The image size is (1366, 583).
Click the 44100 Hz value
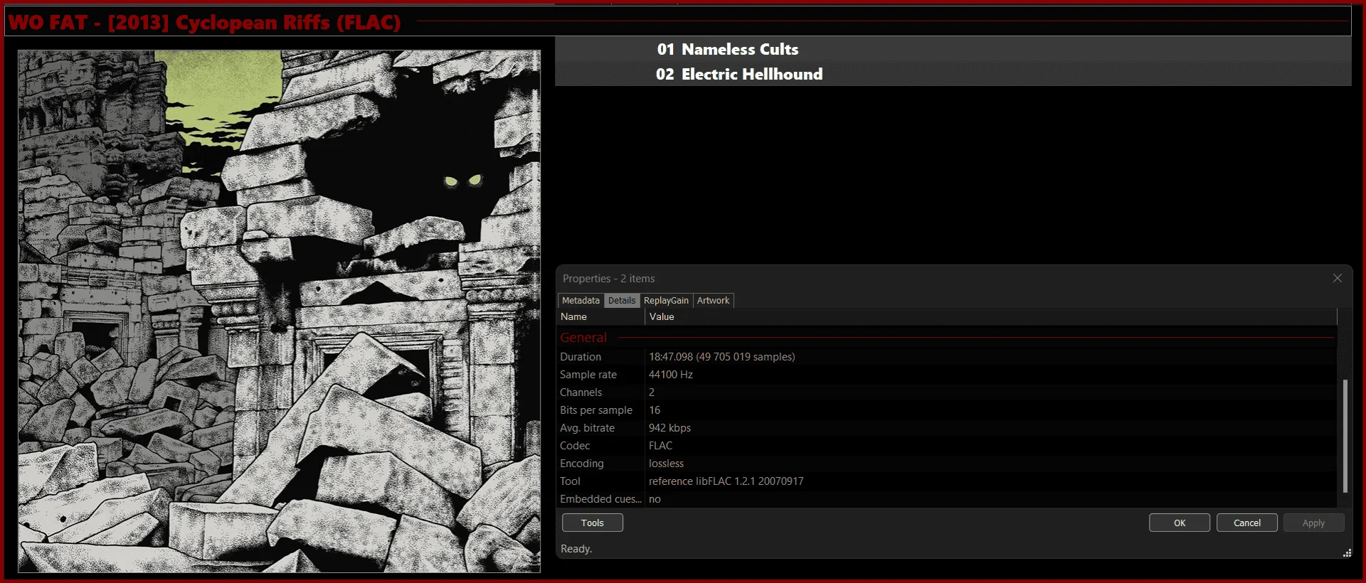click(671, 375)
